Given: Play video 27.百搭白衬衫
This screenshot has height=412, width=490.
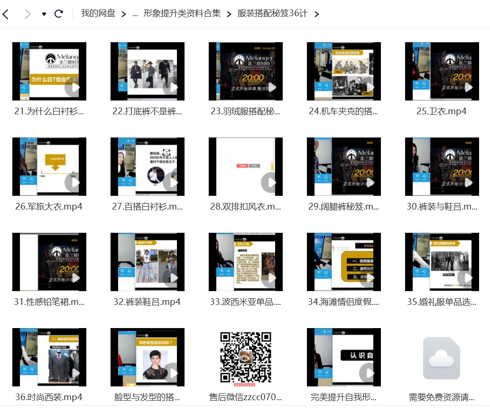Looking at the screenshot, I should (x=148, y=166).
